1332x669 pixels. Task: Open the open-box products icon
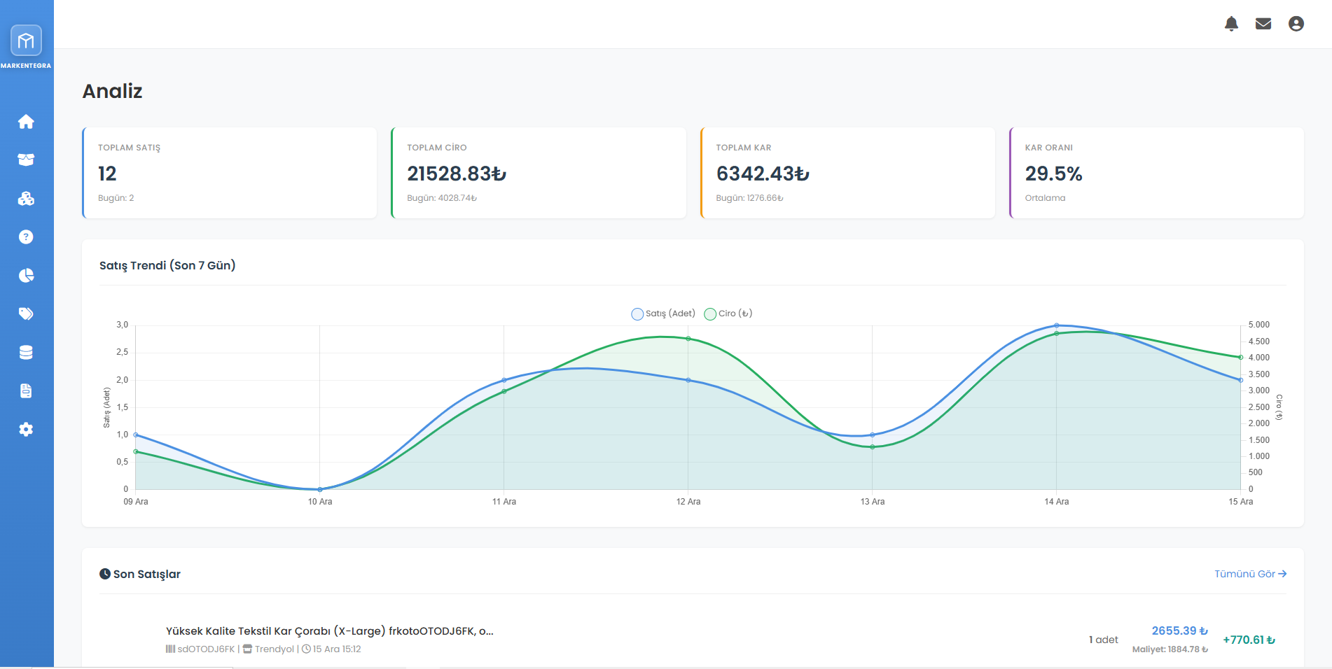(26, 160)
